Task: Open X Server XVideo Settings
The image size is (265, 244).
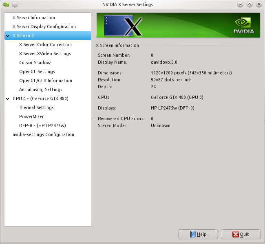Action: [45, 54]
